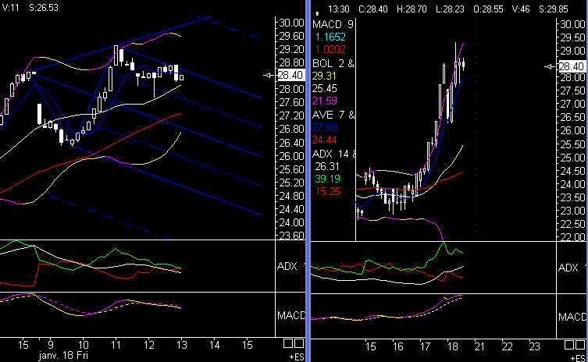Click 27.50 on the right price axis
Screen dimensions: 588x362
[x=572, y=91]
